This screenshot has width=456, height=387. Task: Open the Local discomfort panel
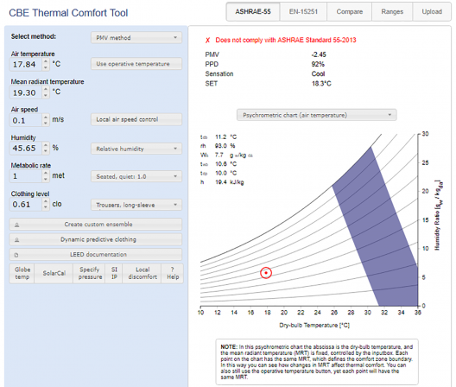pyautogui.click(x=142, y=273)
